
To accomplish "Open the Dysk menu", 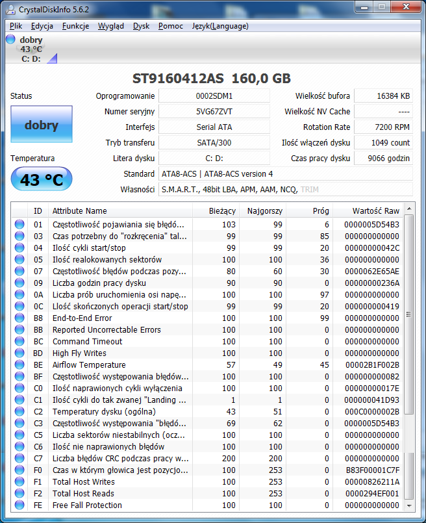I will (x=141, y=26).
